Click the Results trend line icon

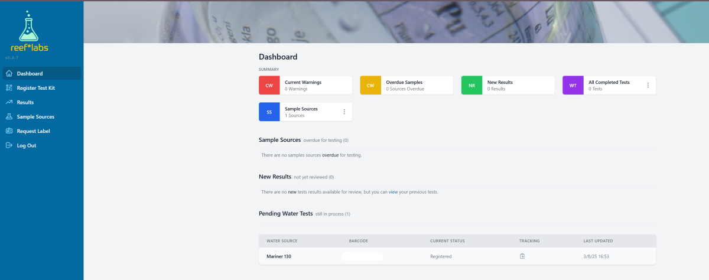(8, 102)
